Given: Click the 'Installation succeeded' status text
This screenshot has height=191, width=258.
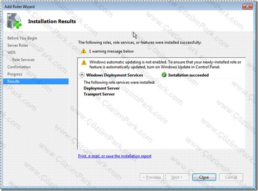Looking at the screenshot, I should [188, 75].
